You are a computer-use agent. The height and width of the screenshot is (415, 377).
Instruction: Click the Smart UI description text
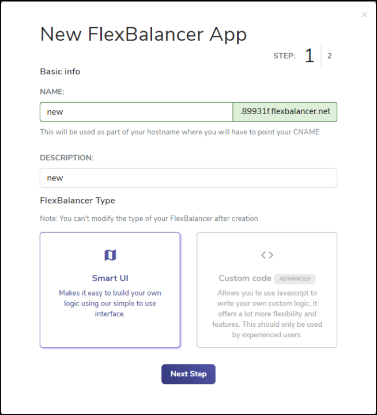110,303
